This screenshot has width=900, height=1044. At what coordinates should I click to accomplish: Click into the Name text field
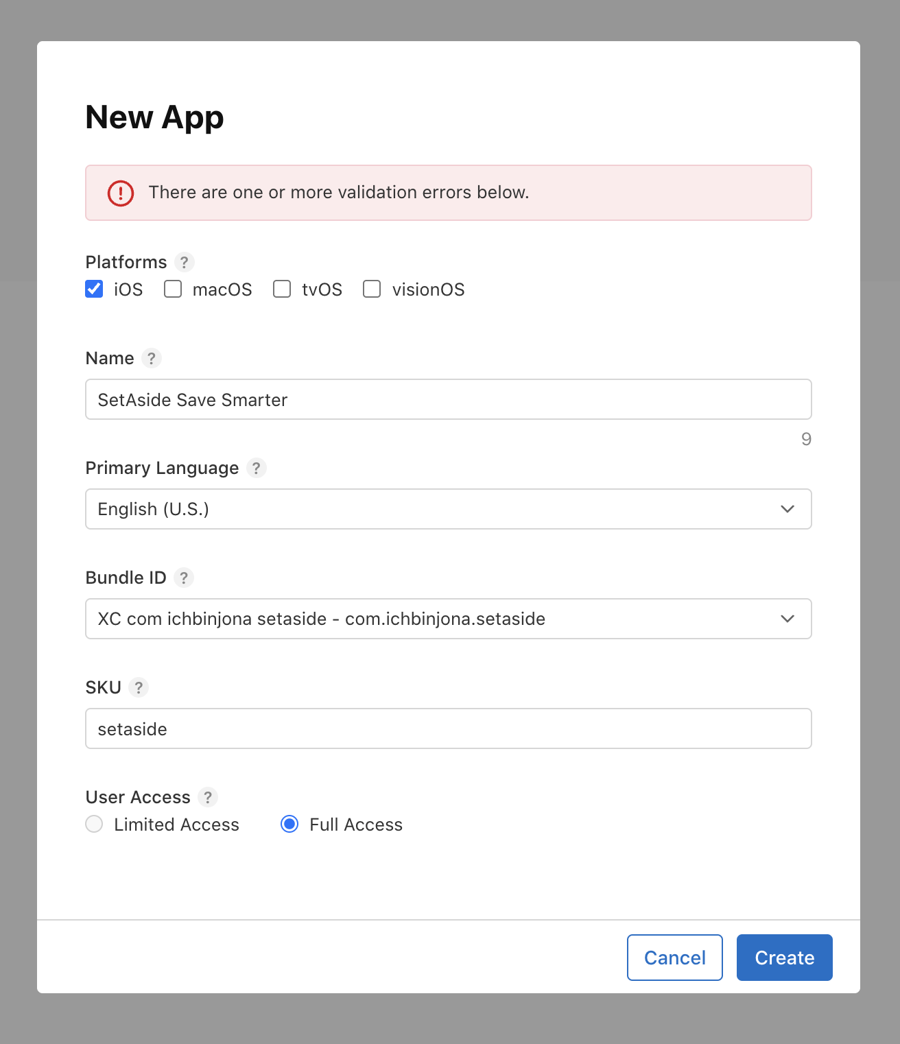tap(448, 399)
